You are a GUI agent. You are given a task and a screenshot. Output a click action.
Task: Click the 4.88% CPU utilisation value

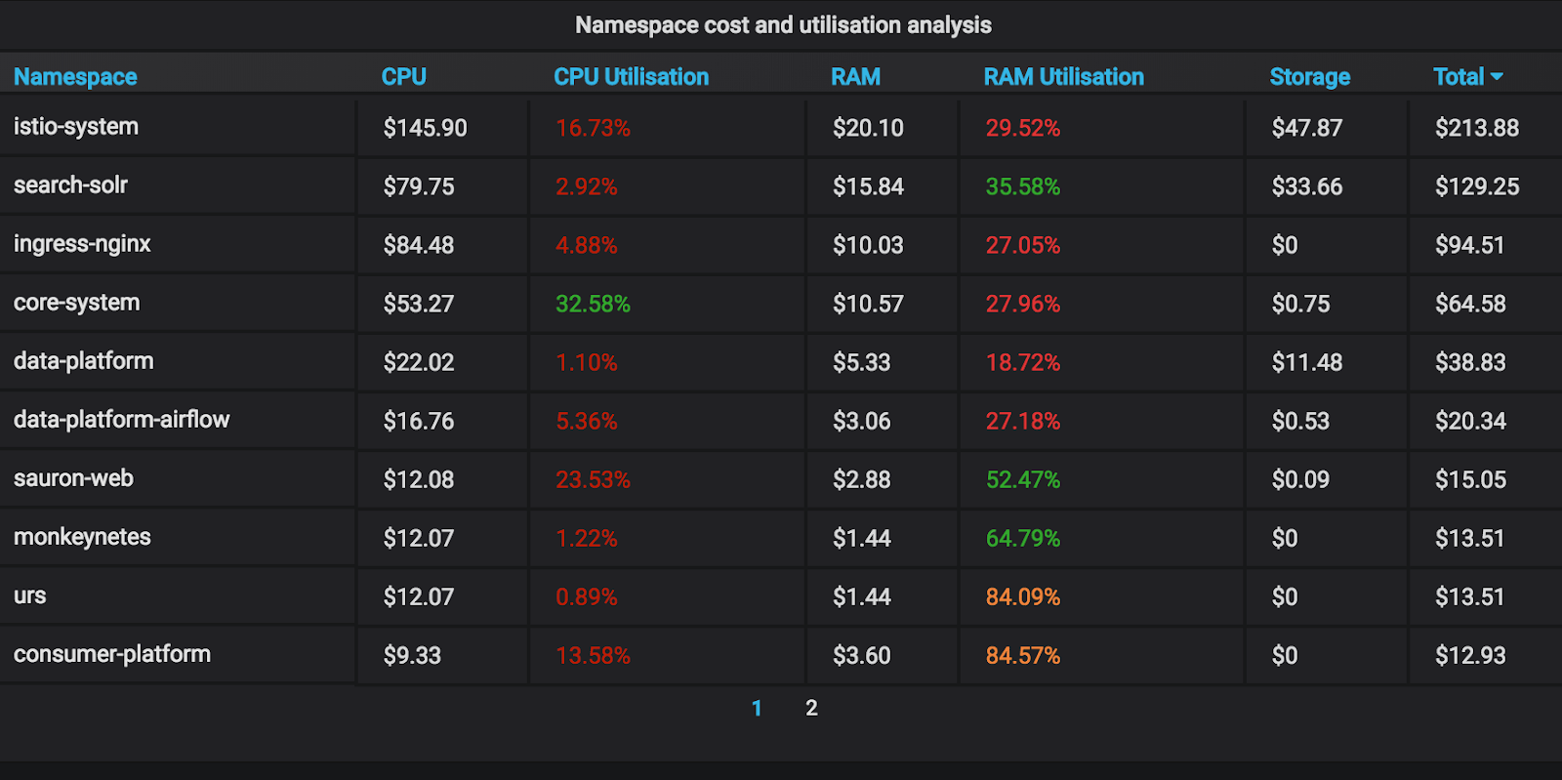coord(587,245)
